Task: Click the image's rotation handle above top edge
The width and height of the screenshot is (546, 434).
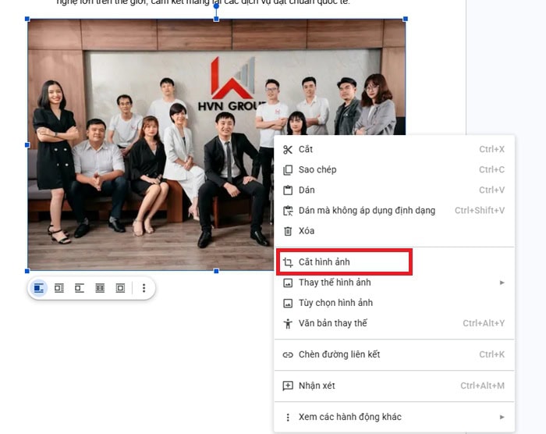Action: [x=216, y=5]
